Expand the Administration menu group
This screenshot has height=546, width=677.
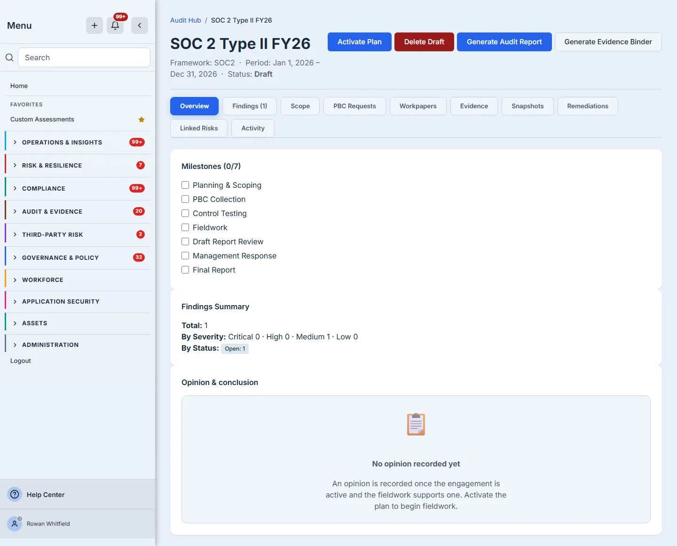[x=78, y=345]
